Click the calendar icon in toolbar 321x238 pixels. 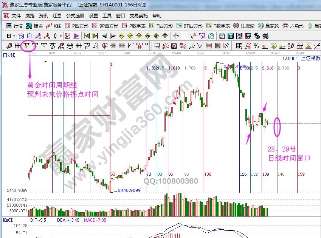coord(221,36)
